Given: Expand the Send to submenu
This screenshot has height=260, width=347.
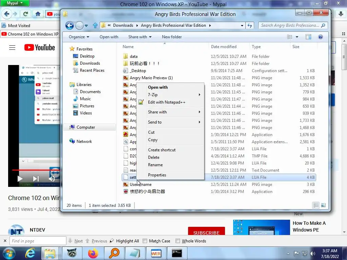Looking at the screenshot, I should (x=175, y=122).
